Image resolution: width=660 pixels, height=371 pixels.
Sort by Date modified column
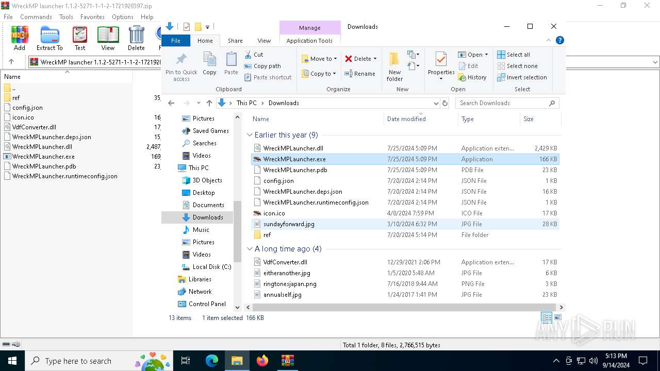421,119
